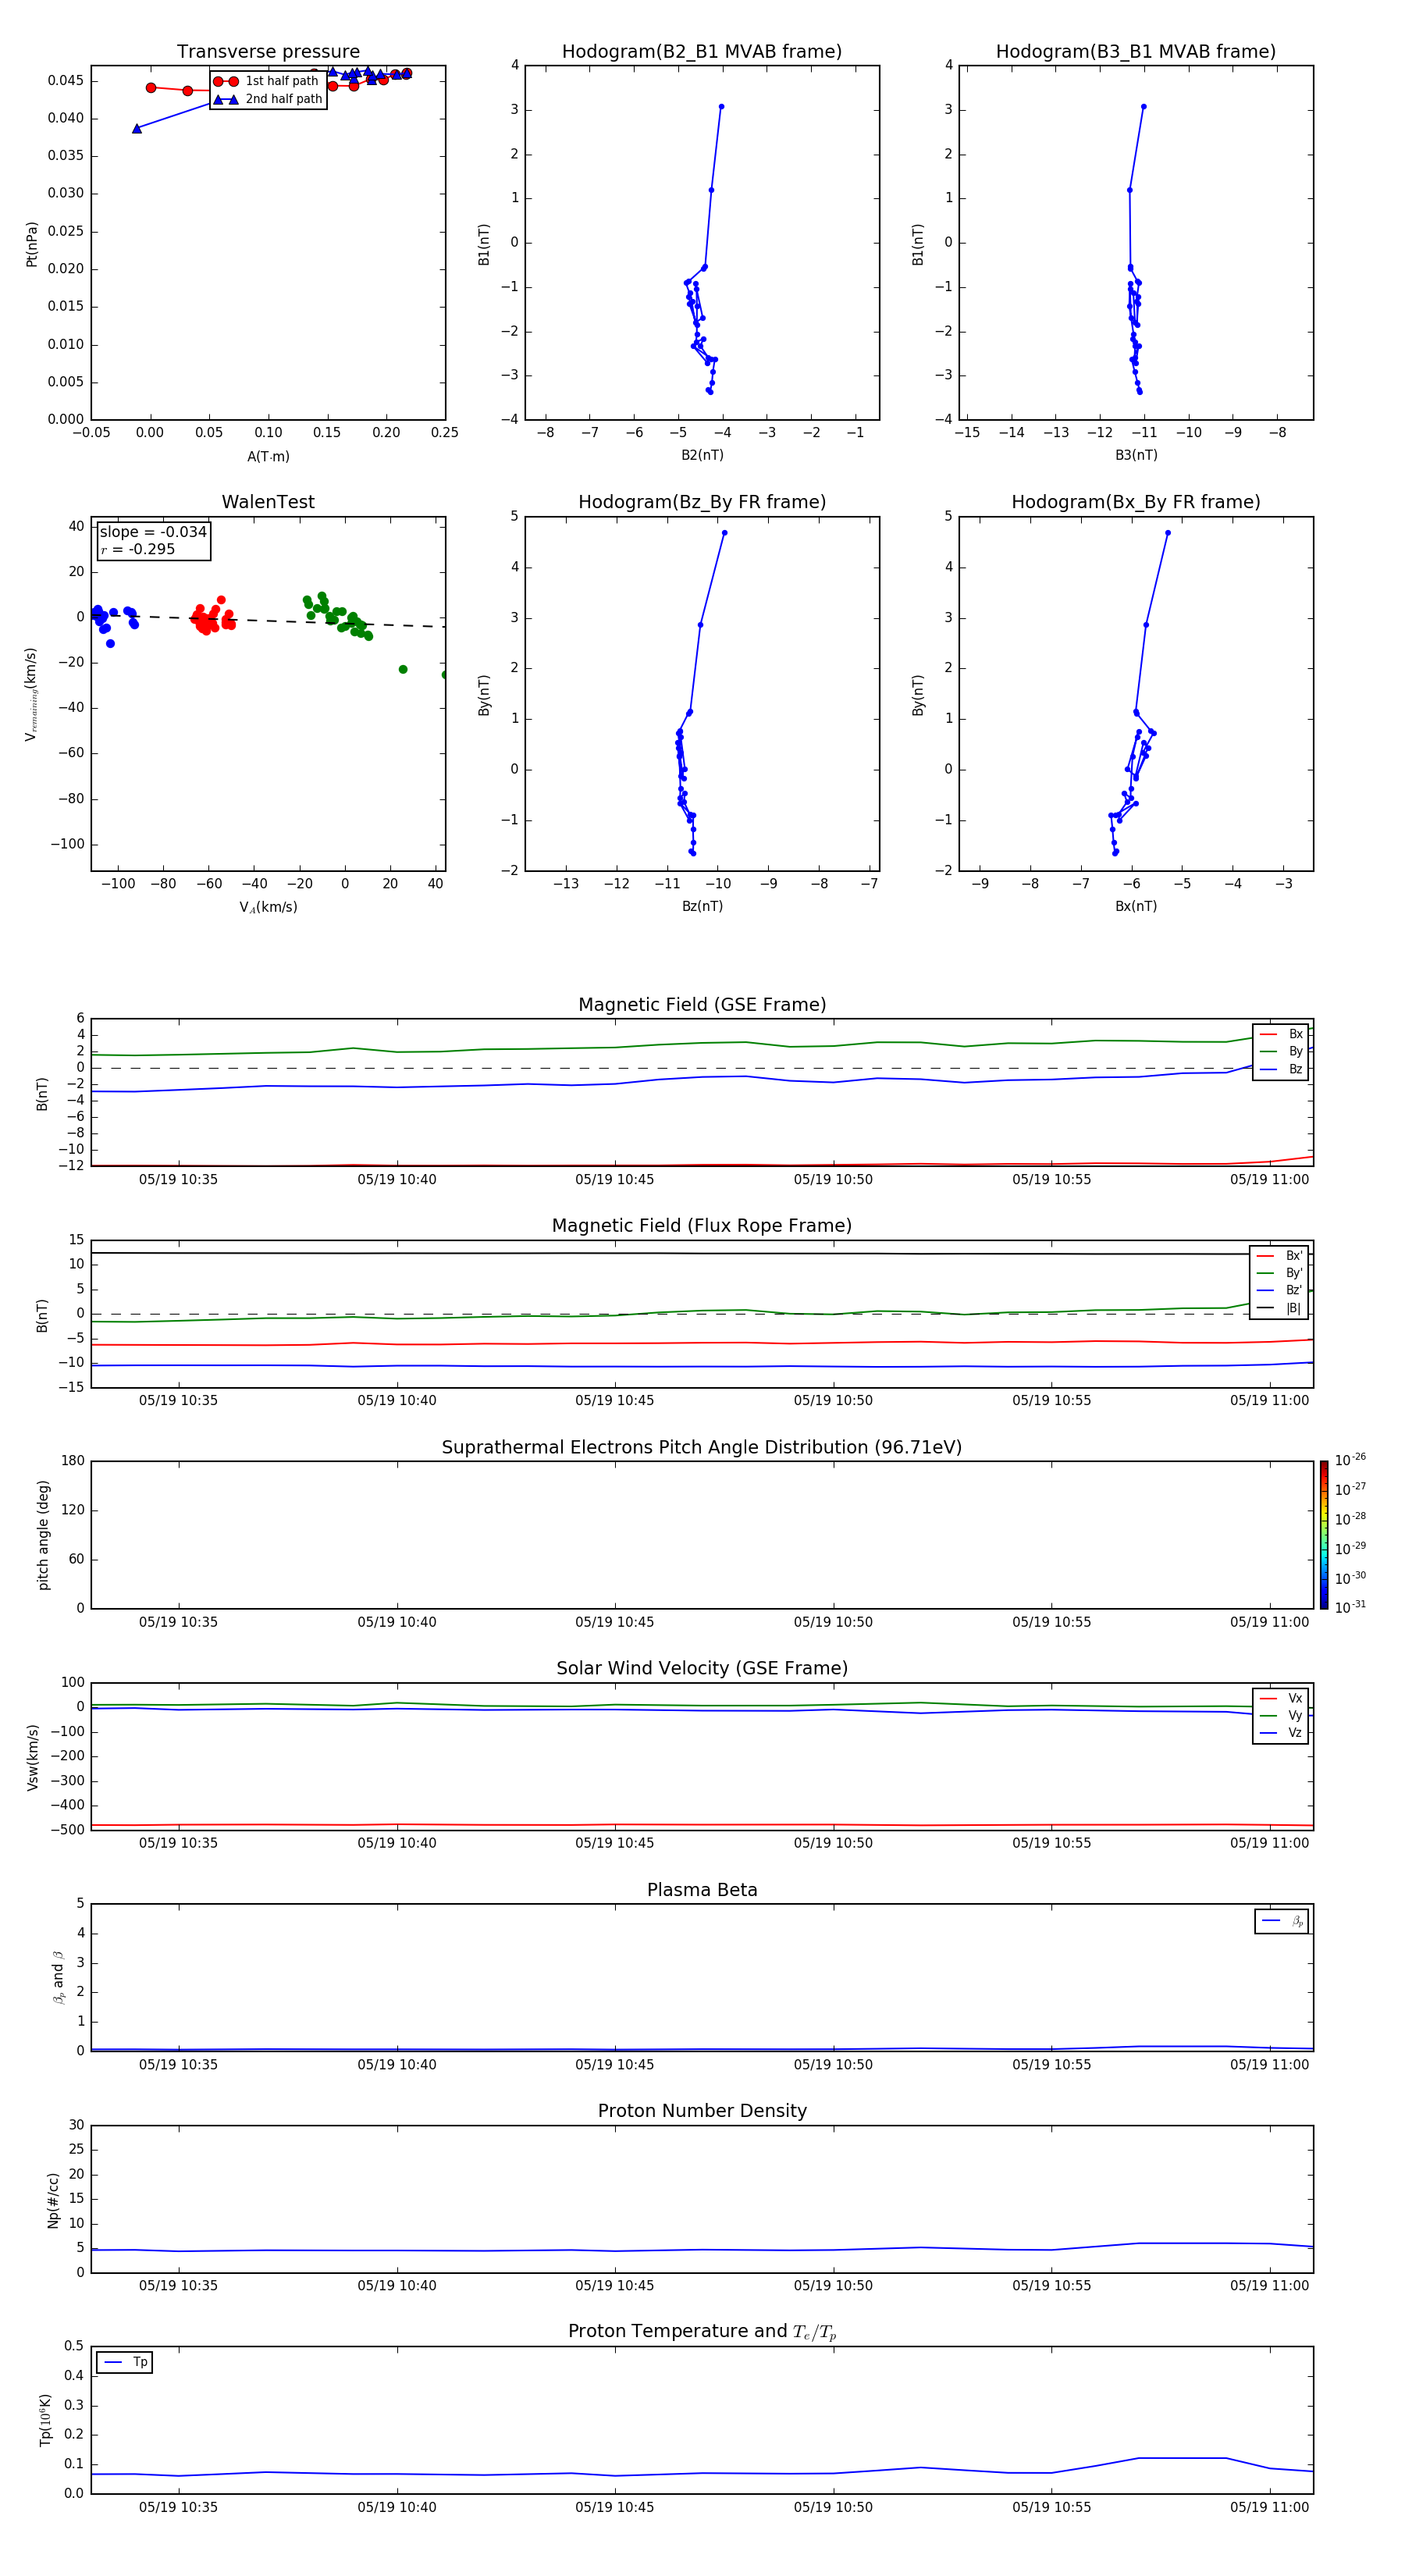
Task: Click the "2nd half path" legend entry
Action: [268, 99]
